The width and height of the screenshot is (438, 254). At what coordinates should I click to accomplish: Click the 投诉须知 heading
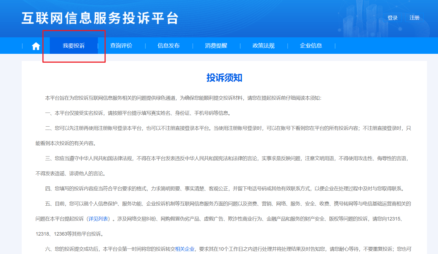(224, 78)
